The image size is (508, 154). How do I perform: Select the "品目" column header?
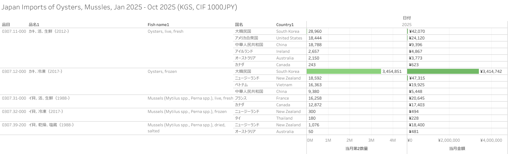point(6,25)
